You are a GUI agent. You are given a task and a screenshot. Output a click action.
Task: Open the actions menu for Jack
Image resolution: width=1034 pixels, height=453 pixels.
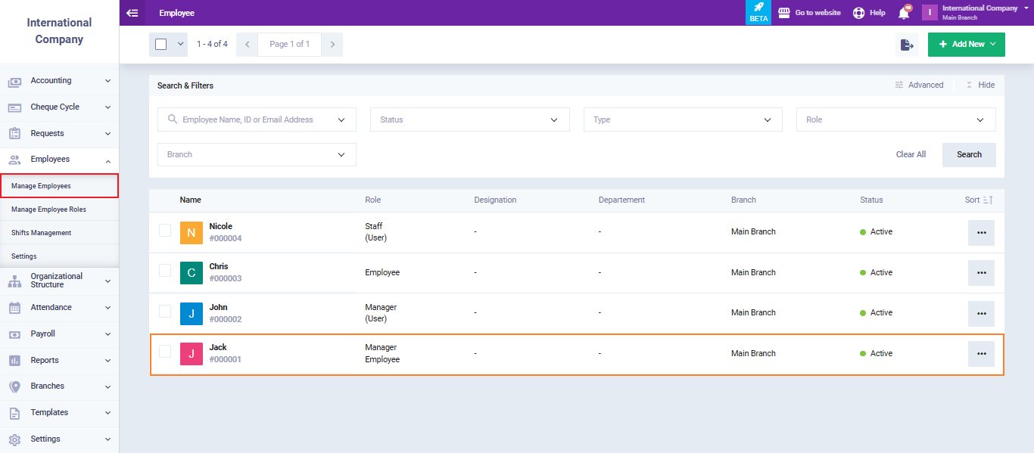coord(981,353)
